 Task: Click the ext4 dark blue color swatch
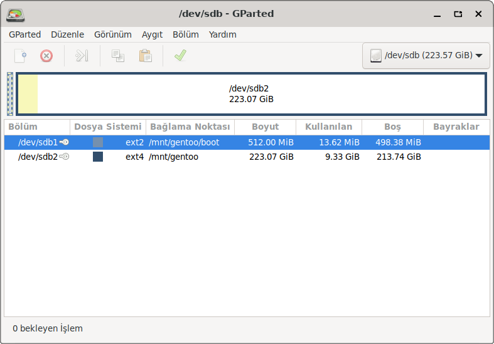(x=98, y=157)
